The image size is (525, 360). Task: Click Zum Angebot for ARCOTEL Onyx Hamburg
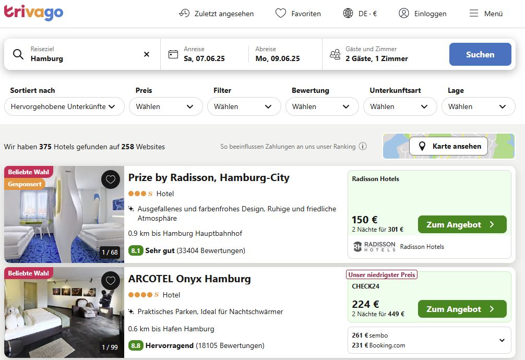click(x=462, y=309)
